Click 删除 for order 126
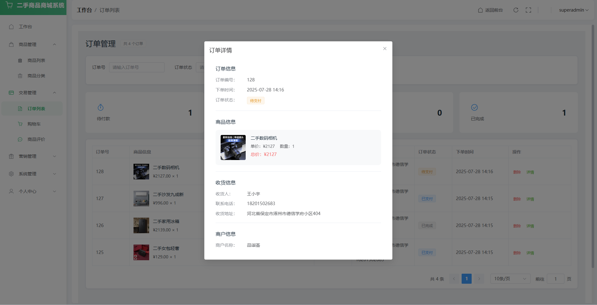 coord(517,226)
